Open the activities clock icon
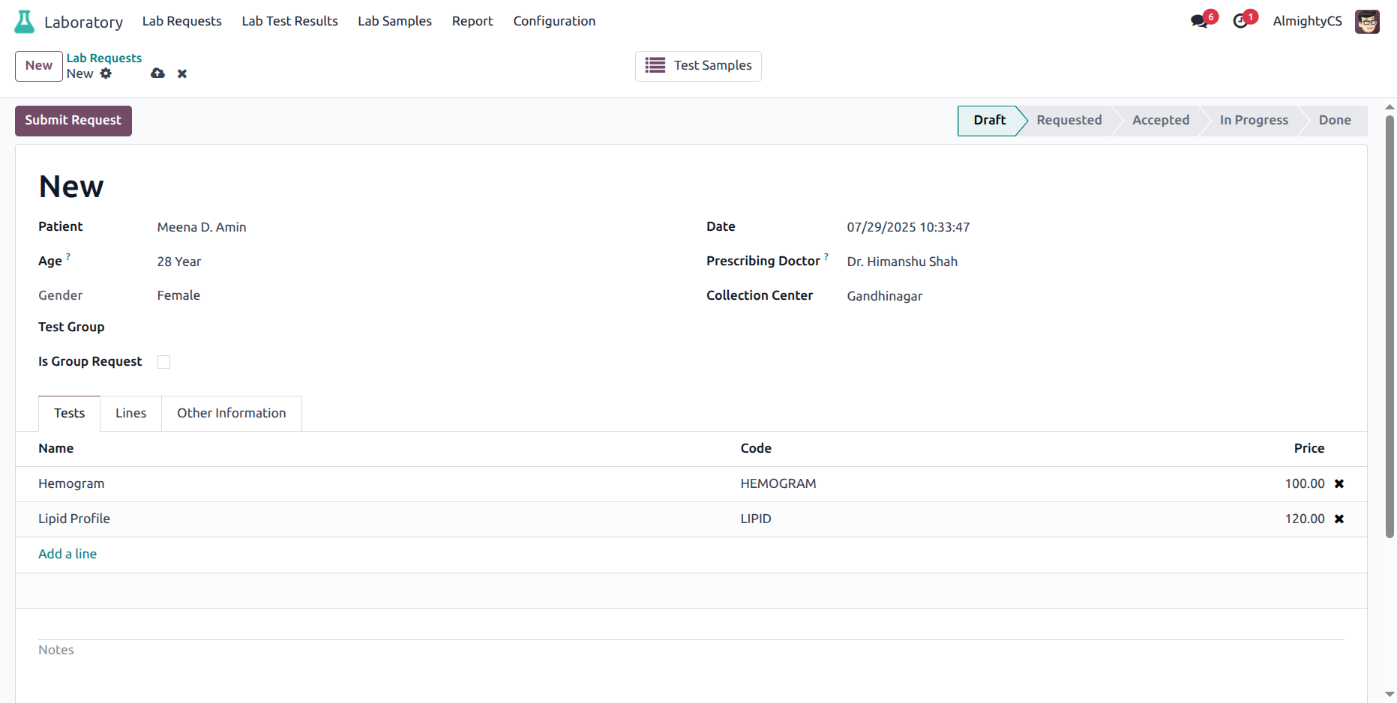Viewport: 1397px width, 703px height. tap(1240, 21)
